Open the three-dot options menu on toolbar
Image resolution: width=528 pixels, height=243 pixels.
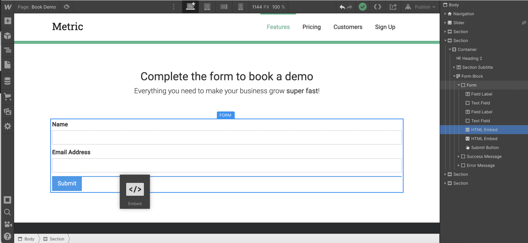tap(174, 7)
